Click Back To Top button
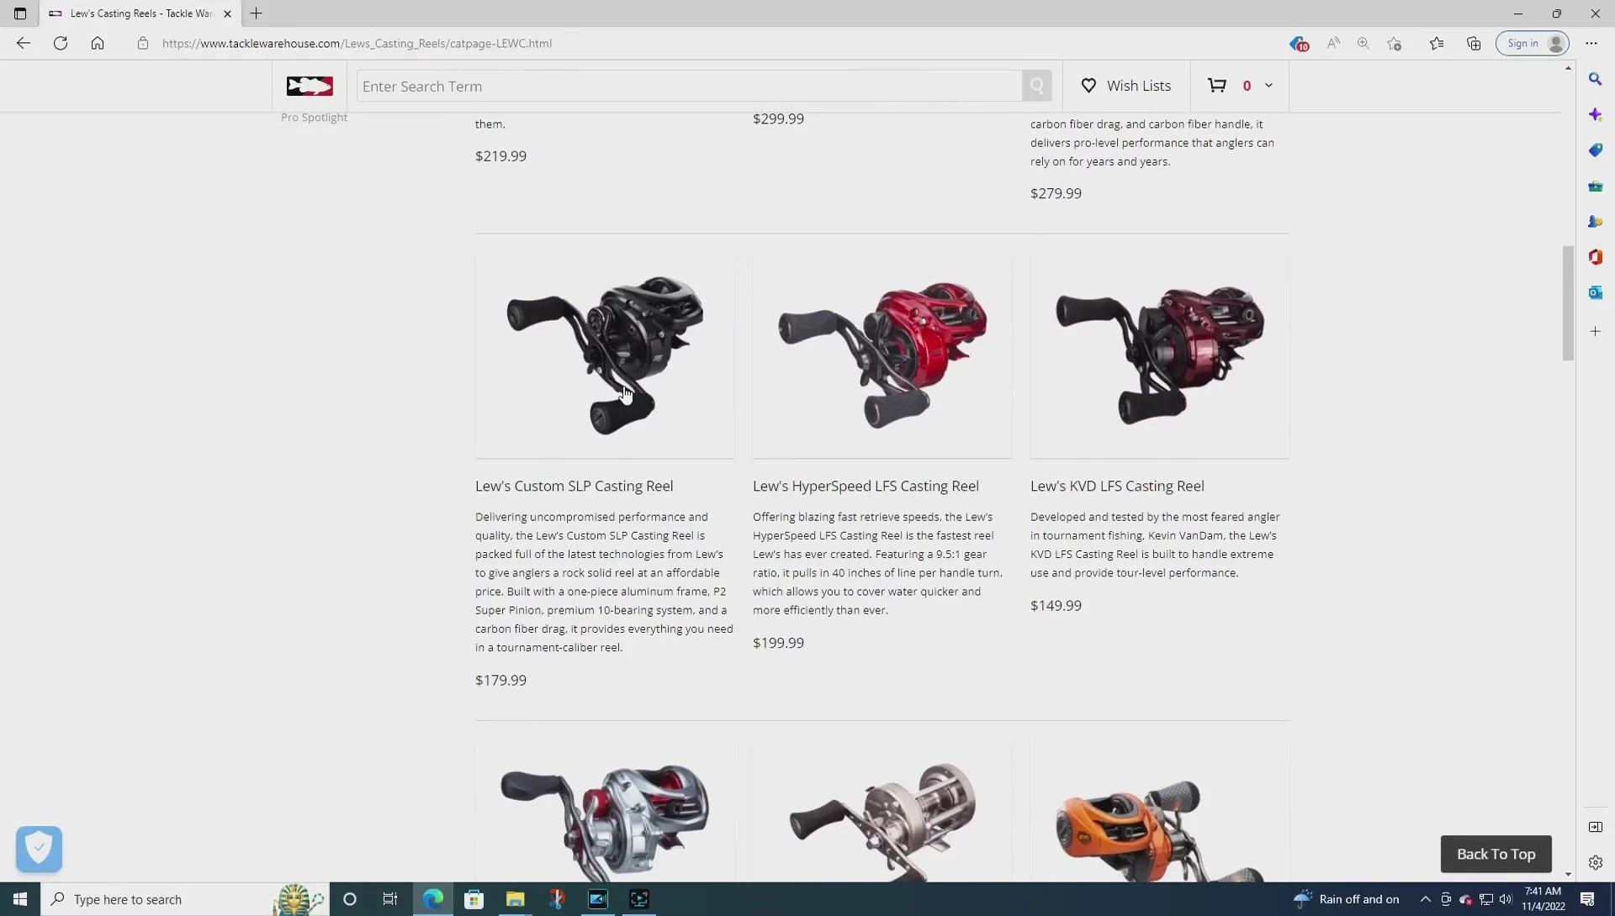This screenshot has width=1615, height=916. click(x=1496, y=854)
